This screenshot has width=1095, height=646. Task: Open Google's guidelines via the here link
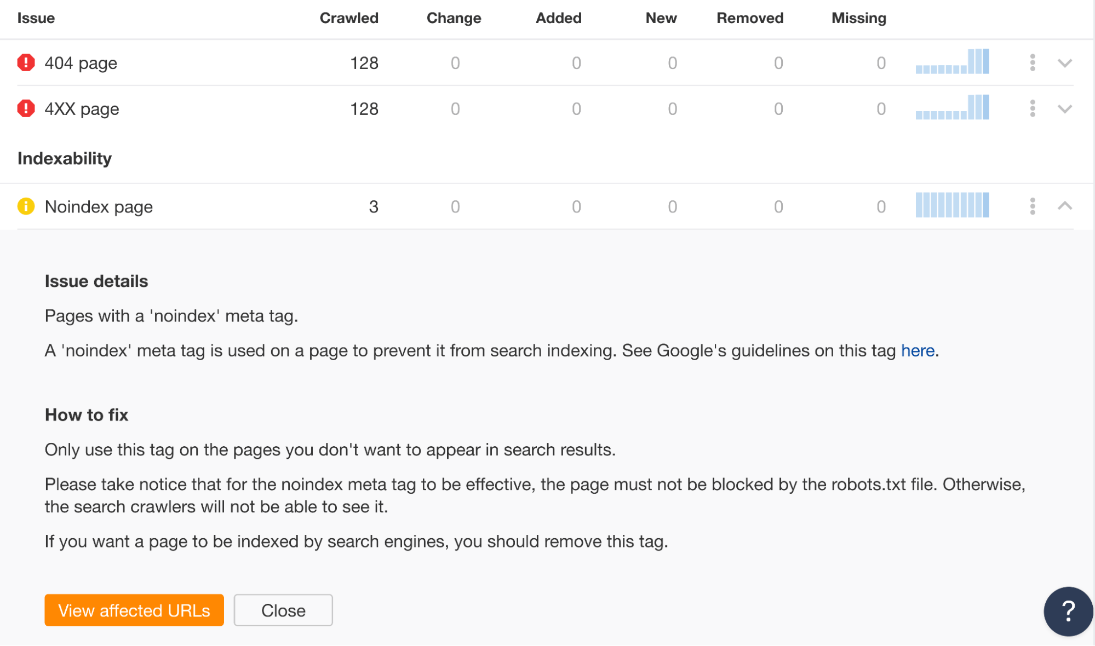pyautogui.click(x=918, y=350)
